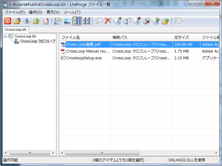Switch to the multi-column list view icon
Screen dimensions: 222x166
pos(87,21)
